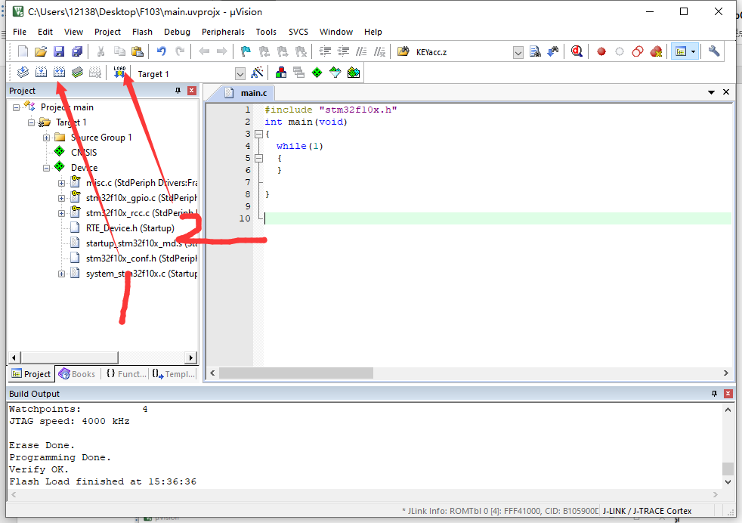Switch to the Books tab
Image resolution: width=742 pixels, height=523 pixels.
pyautogui.click(x=77, y=373)
